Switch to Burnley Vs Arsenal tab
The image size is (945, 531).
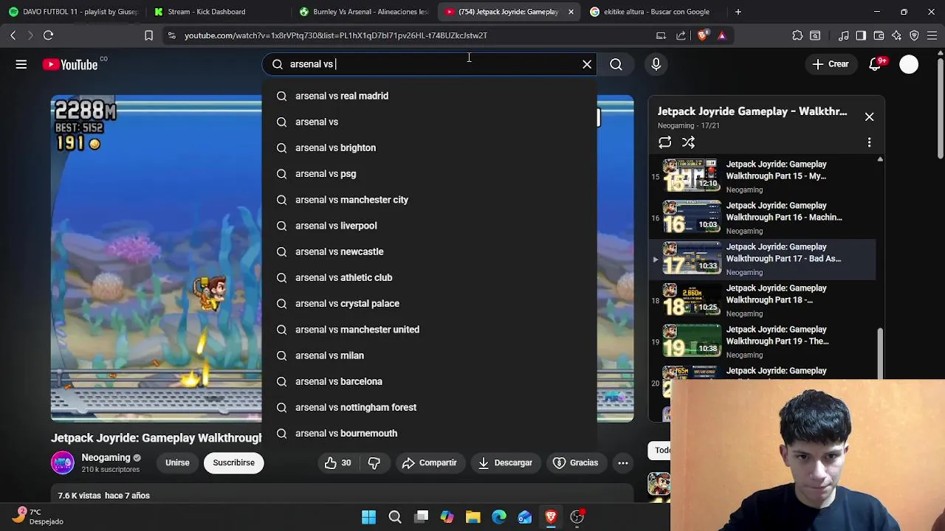point(363,12)
